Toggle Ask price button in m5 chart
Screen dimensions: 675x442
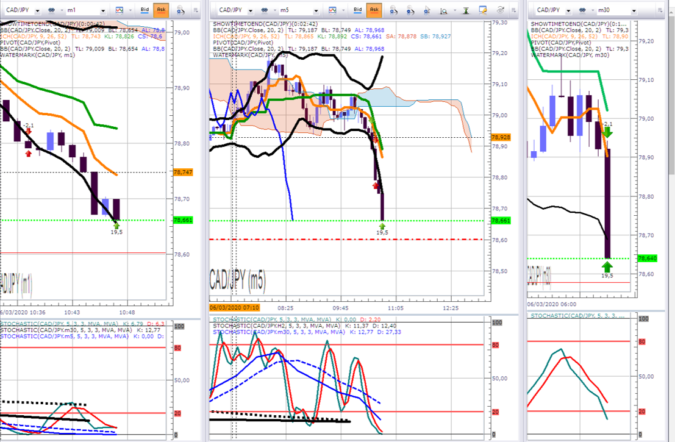(x=374, y=10)
